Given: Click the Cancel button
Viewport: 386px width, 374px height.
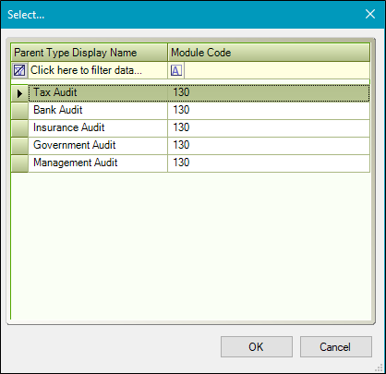Looking at the screenshot, I should [x=336, y=347].
